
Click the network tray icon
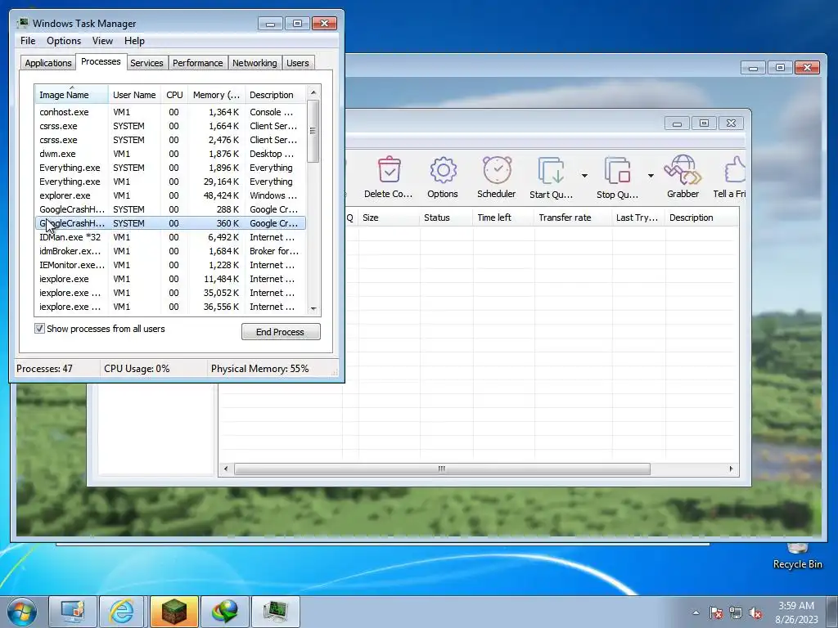click(x=736, y=612)
